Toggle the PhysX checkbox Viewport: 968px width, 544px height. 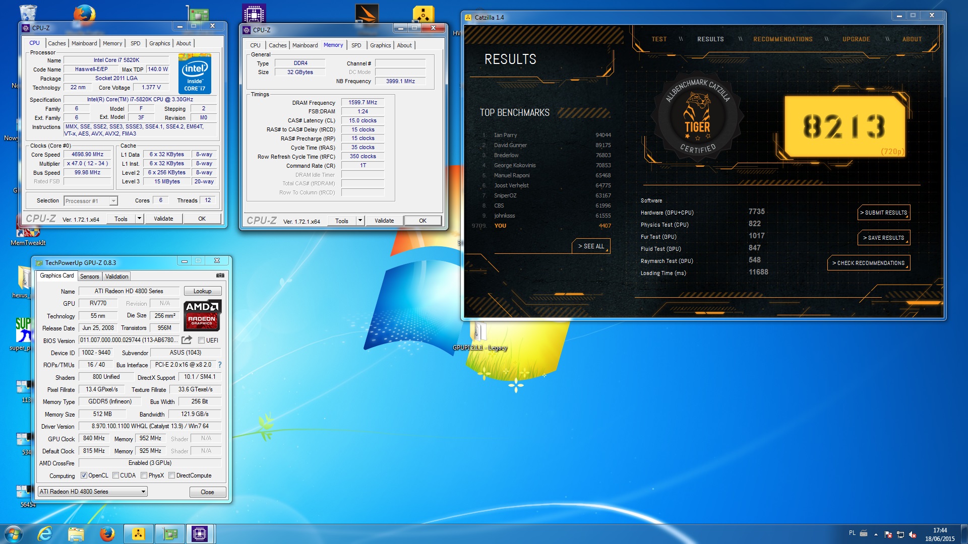click(144, 475)
